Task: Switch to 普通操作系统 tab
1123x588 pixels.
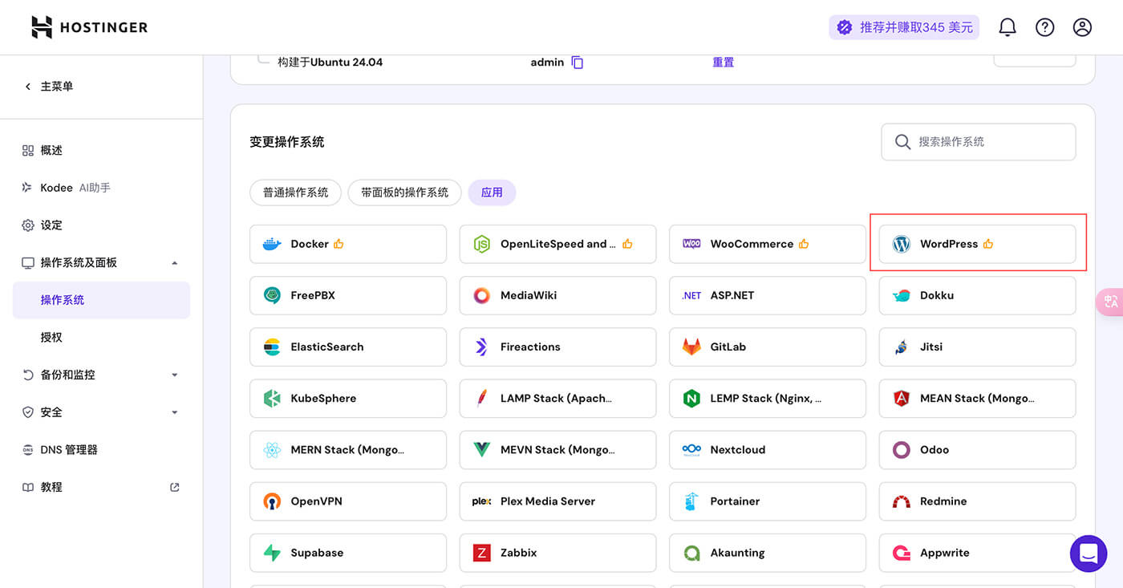Action: (x=295, y=193)
